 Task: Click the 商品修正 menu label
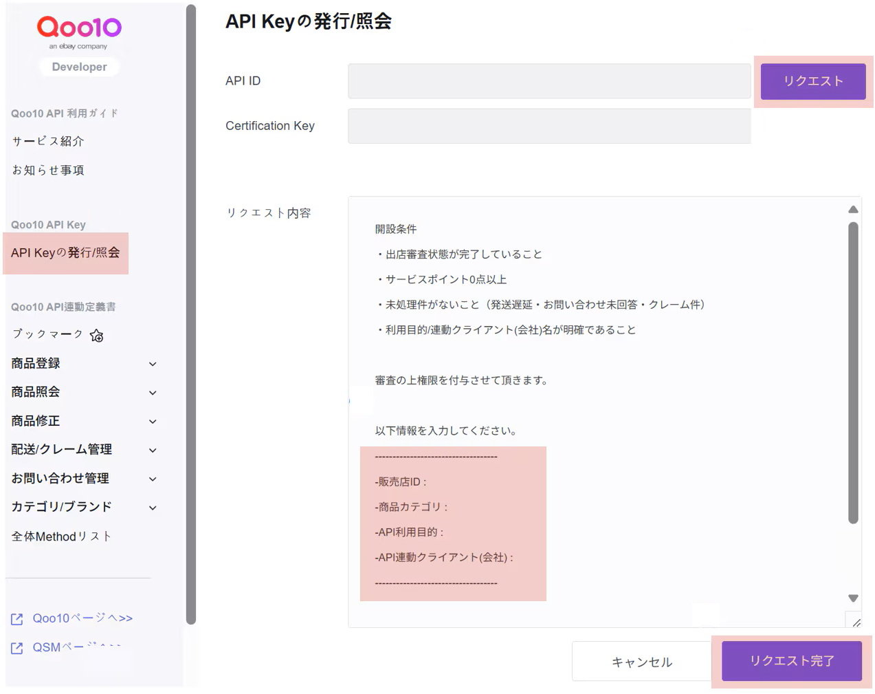tap(36, 421)
